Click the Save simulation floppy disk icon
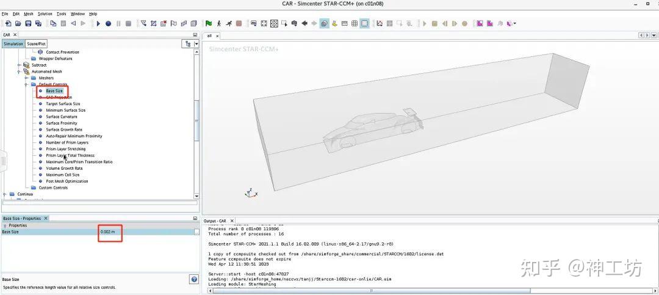The image size is (659, 295). (x=28, y=24)
